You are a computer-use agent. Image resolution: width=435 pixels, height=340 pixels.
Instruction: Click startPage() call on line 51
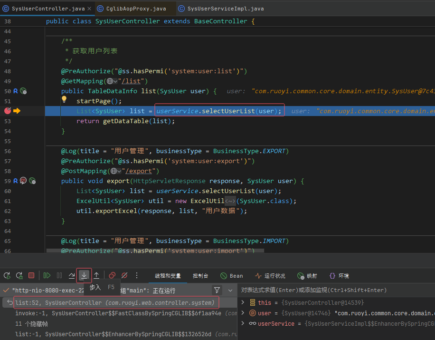[x=97, y=101]
